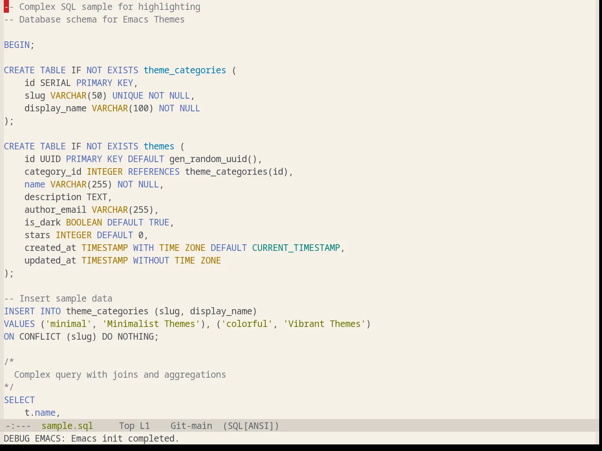
Task: Click the Top position indicator in mode line
Action: [x=127, y=426]
